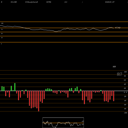Click the 398.17 value label
Screen dimensions: 128x128
pyautogui.click(x=120, y=75)
